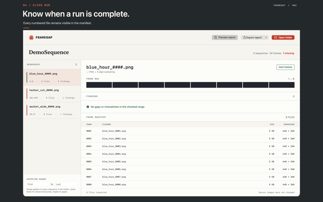The width and height of the screenshot is (323, 202).
Task: Click the First expected range field
Action: click(38, 184)
